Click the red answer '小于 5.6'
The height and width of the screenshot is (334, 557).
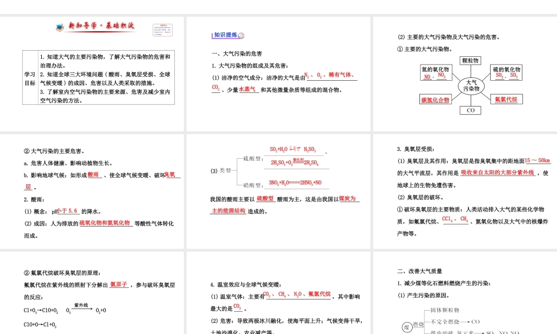[67, 211]
